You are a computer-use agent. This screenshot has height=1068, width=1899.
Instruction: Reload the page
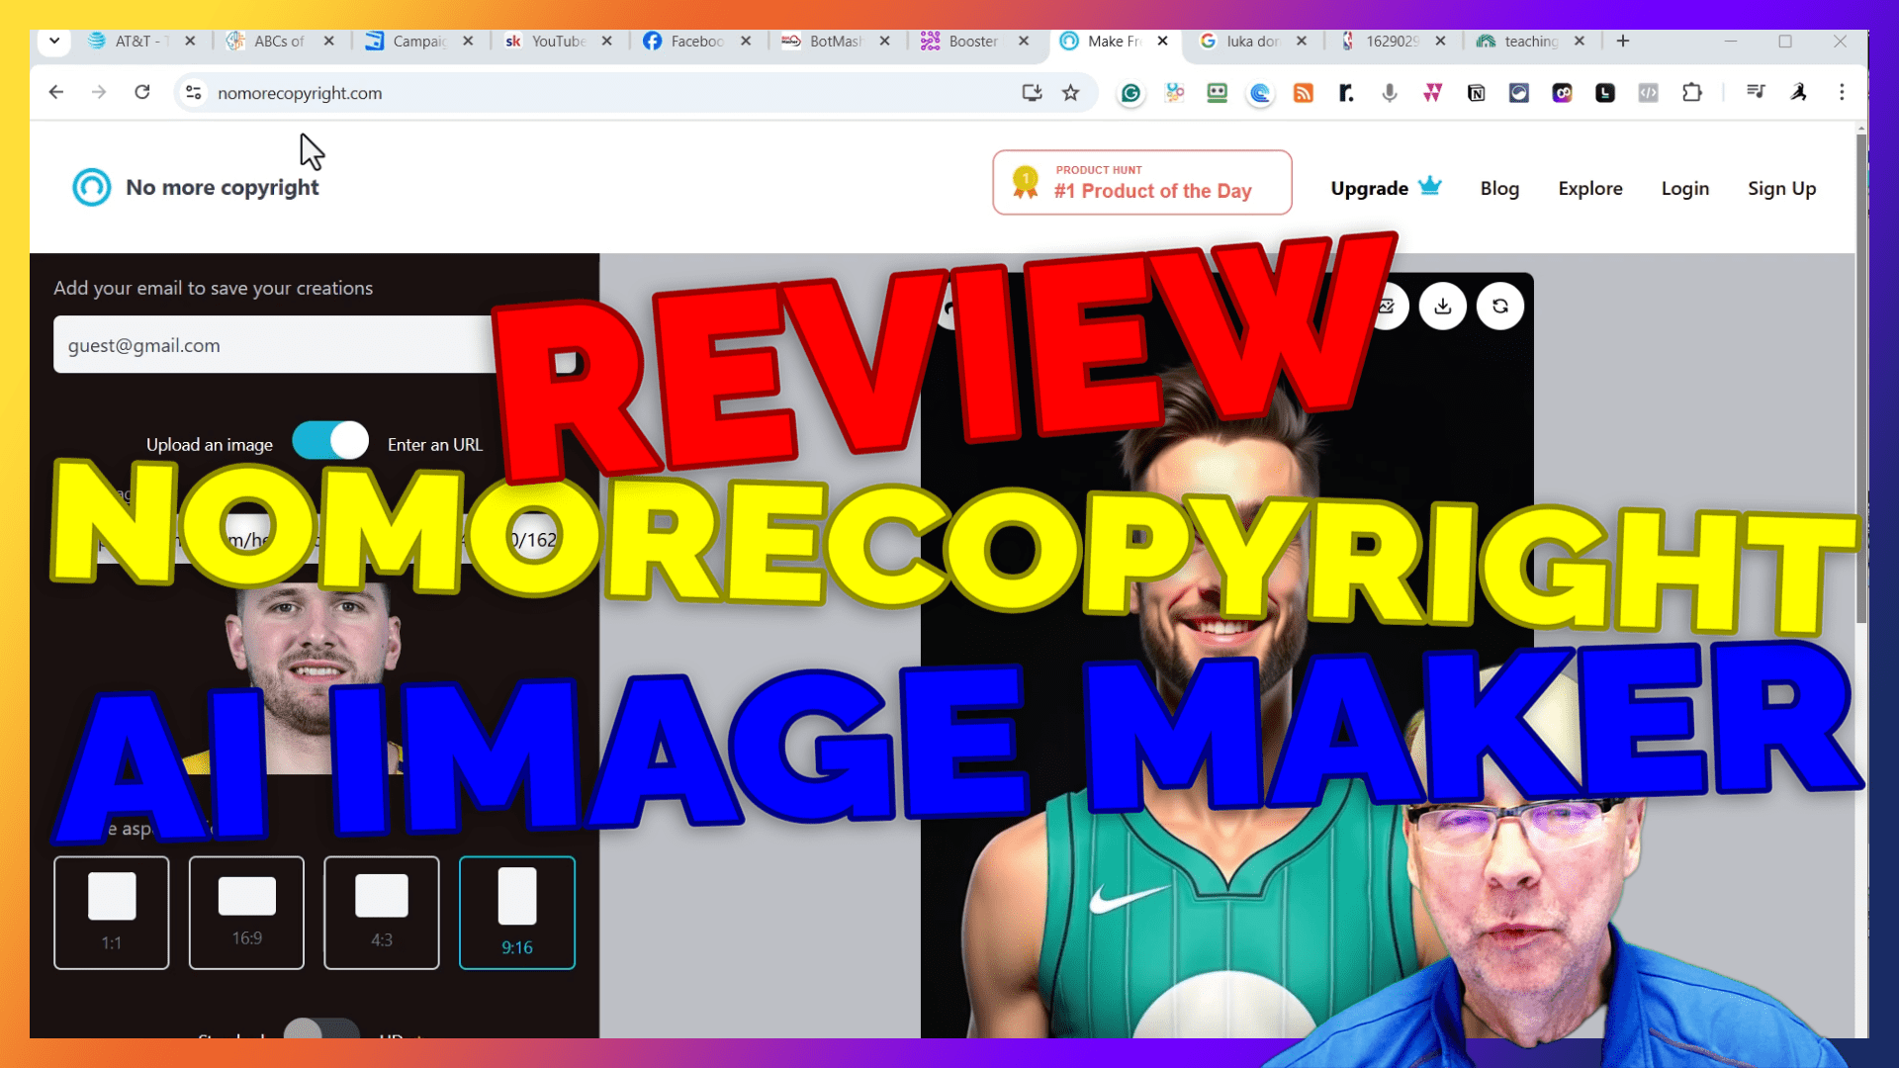tap(142, 92)
